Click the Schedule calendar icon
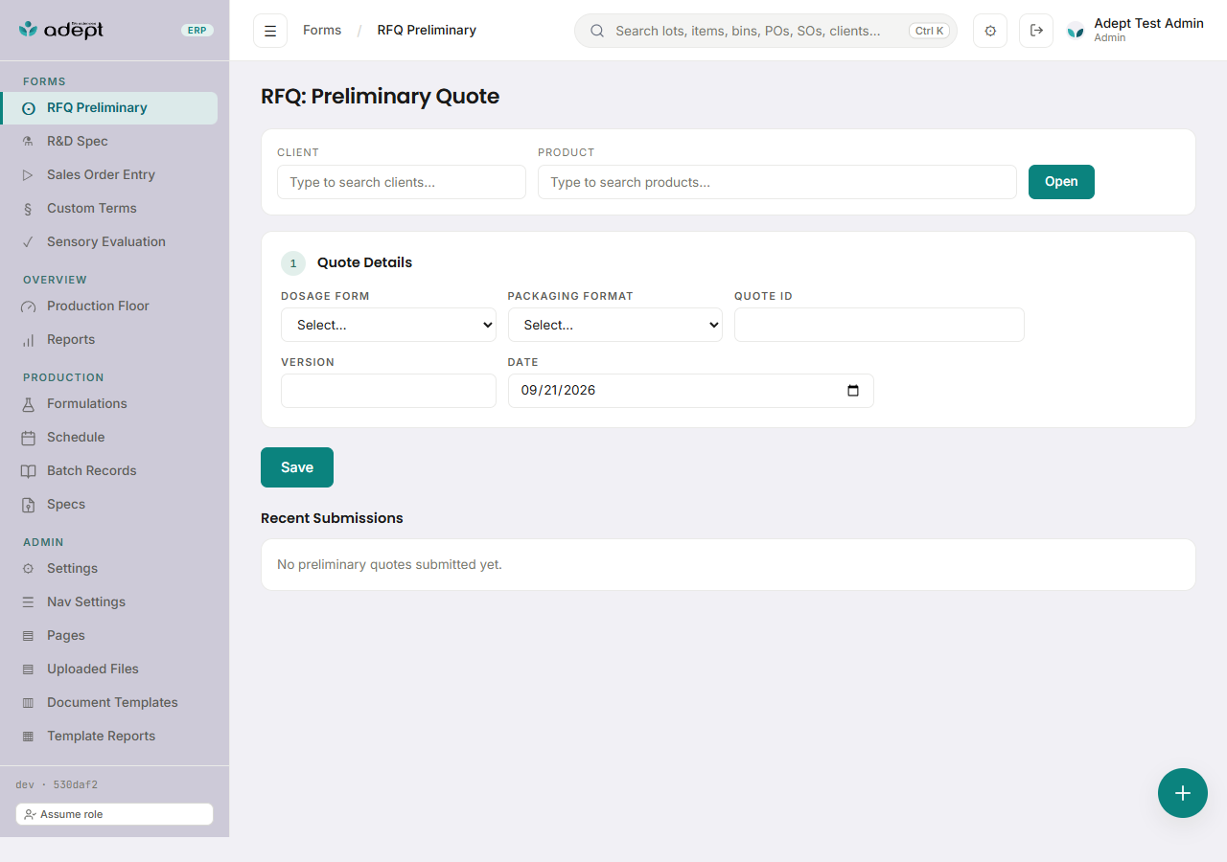 28,438
